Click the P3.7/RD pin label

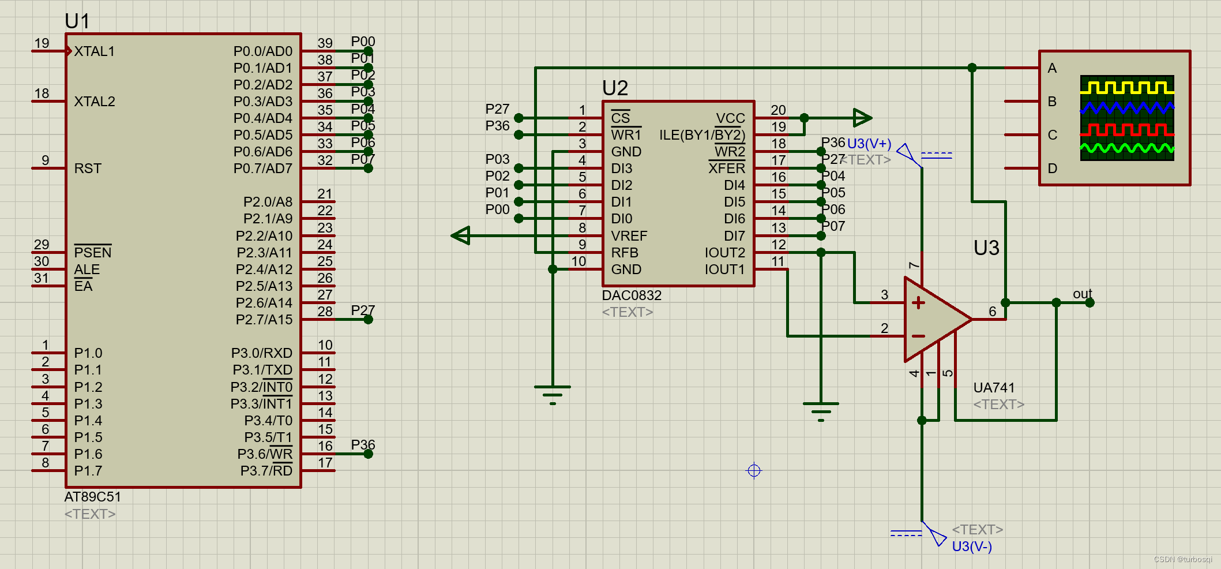click(x=266, y=471)
